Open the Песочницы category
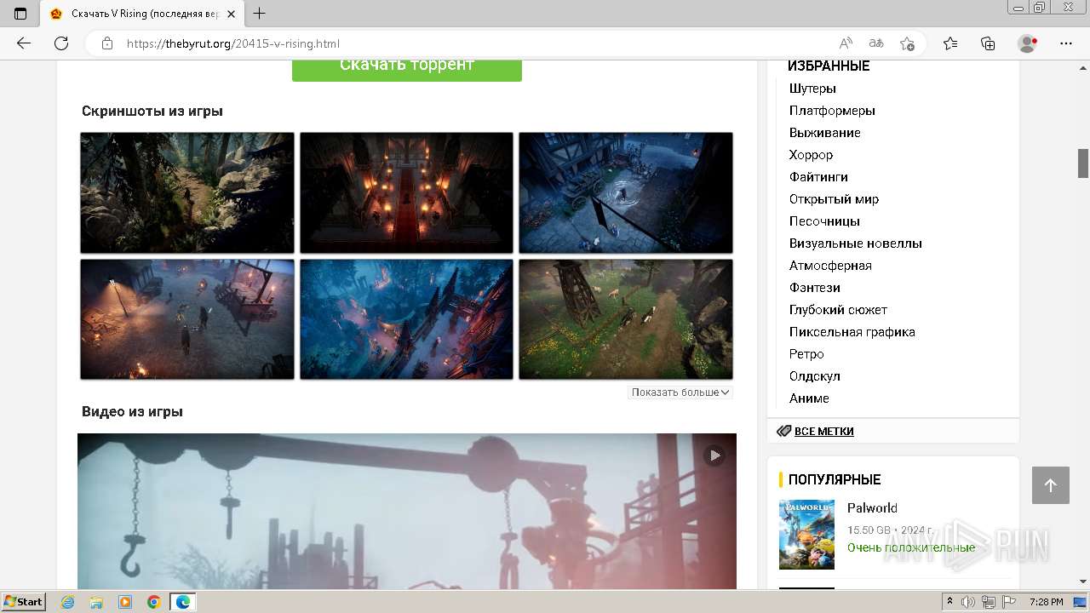The width and height of the screenshot is (1090, 613). click(x=824, y=221)
